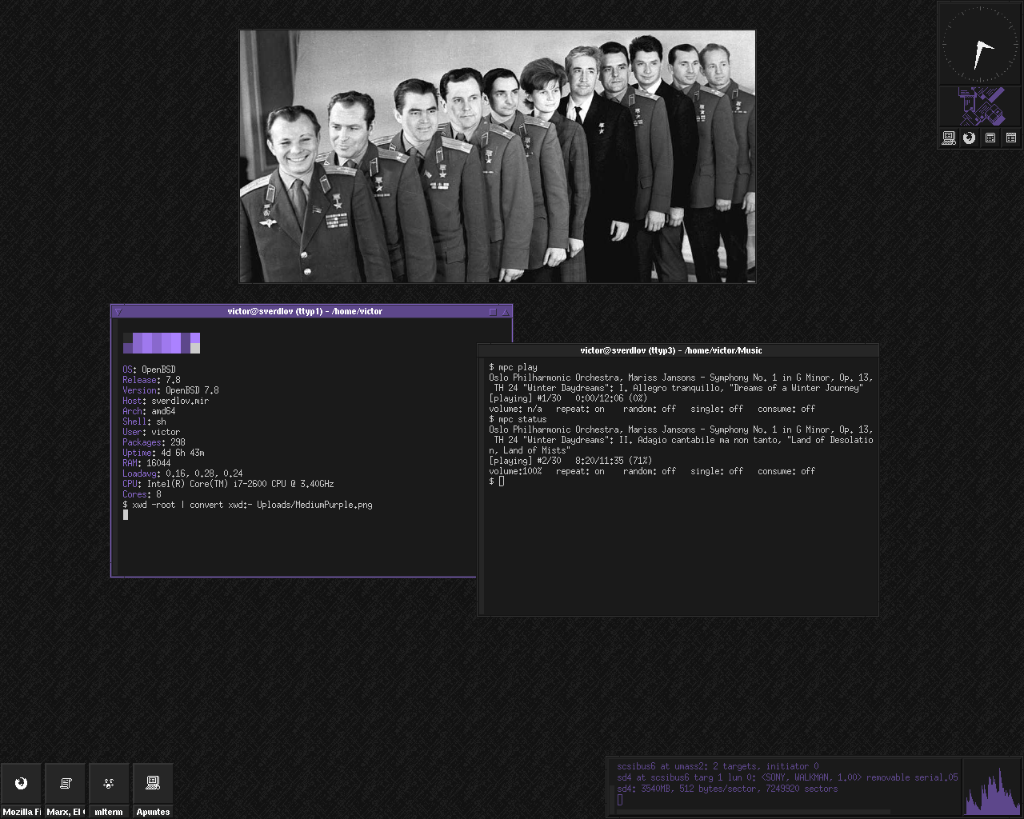Click the purple color palette blocks
Screen dimensions: 1024x819
(x=161, y=343)
